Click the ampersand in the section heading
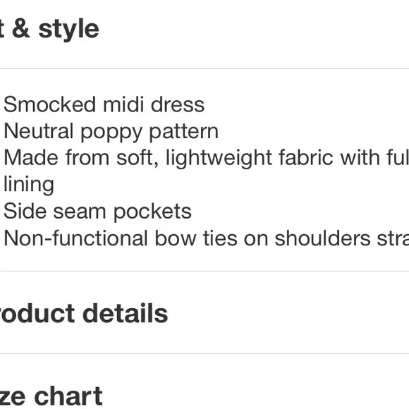 click(x=21, y=29)
